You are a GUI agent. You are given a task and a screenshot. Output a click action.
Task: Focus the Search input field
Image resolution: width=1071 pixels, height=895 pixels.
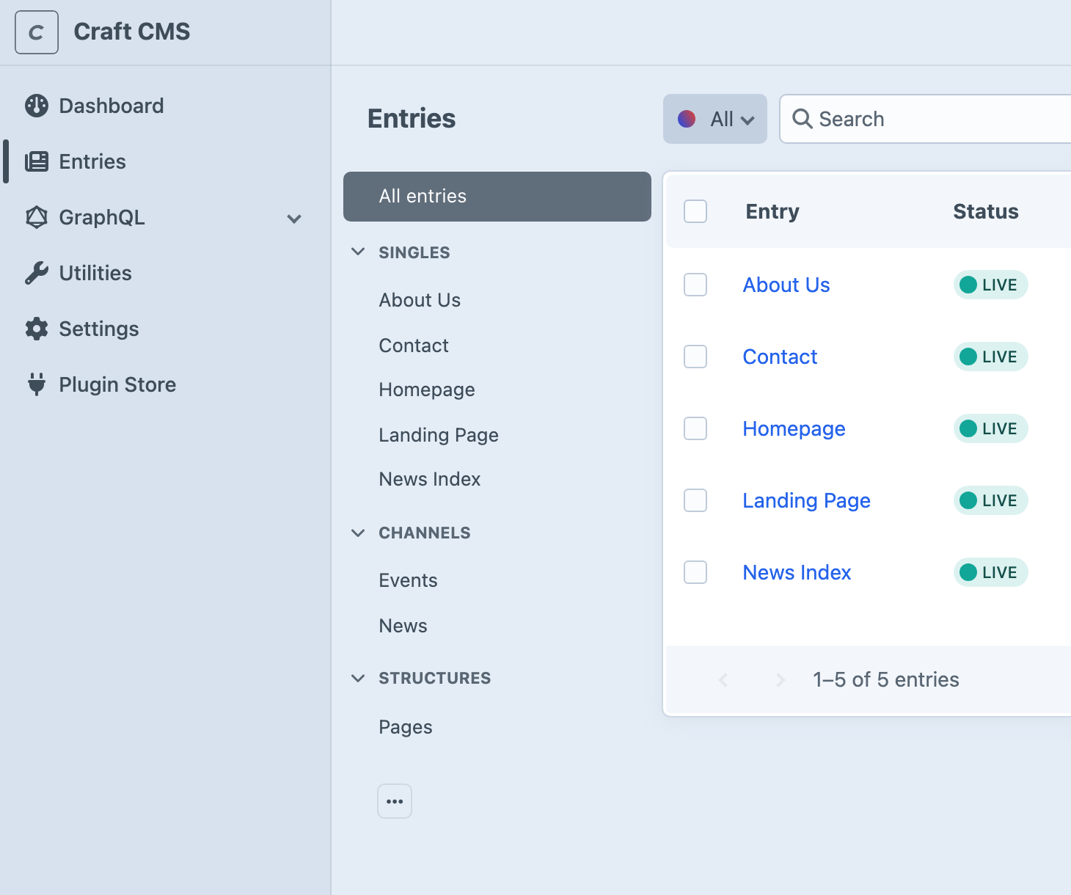926,119
